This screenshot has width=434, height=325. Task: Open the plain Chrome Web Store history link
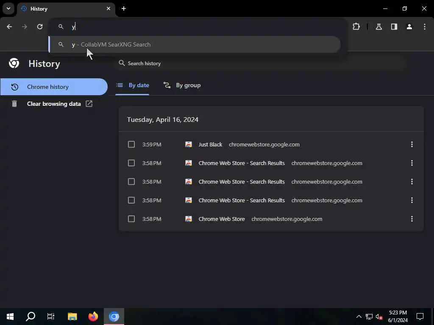222,219
